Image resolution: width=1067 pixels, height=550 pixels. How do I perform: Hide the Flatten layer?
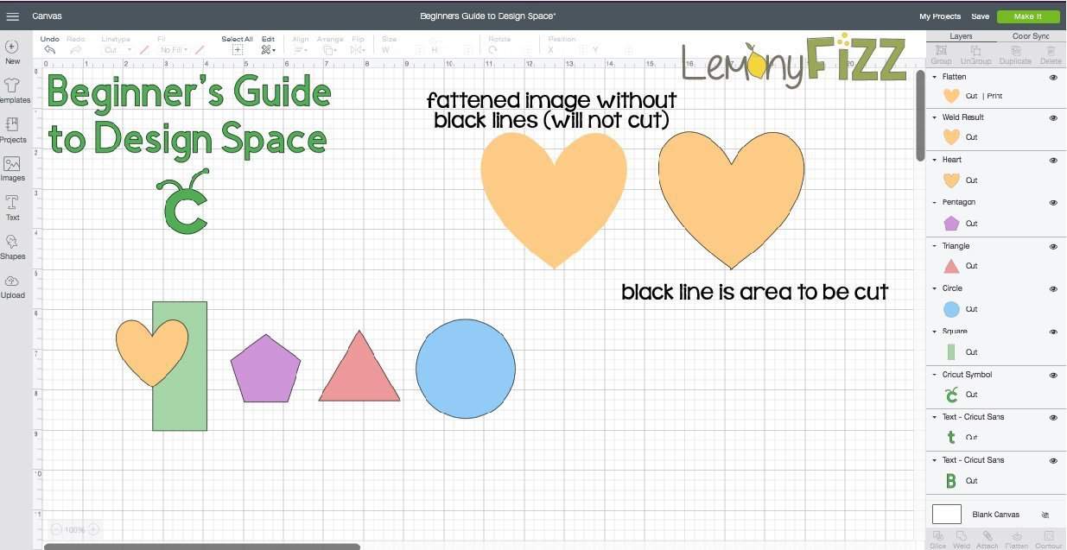point(1053,78)
